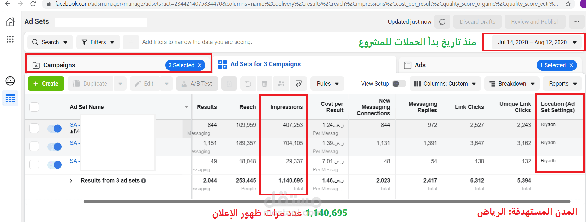
Task: Click the green Create button
Action: pyautogui.click(x=46, y=84)
